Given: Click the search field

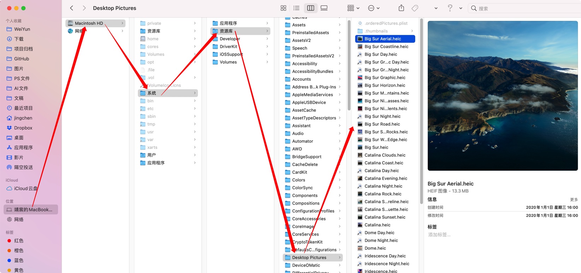Looking at the screenshot, I should click(526, 8).
